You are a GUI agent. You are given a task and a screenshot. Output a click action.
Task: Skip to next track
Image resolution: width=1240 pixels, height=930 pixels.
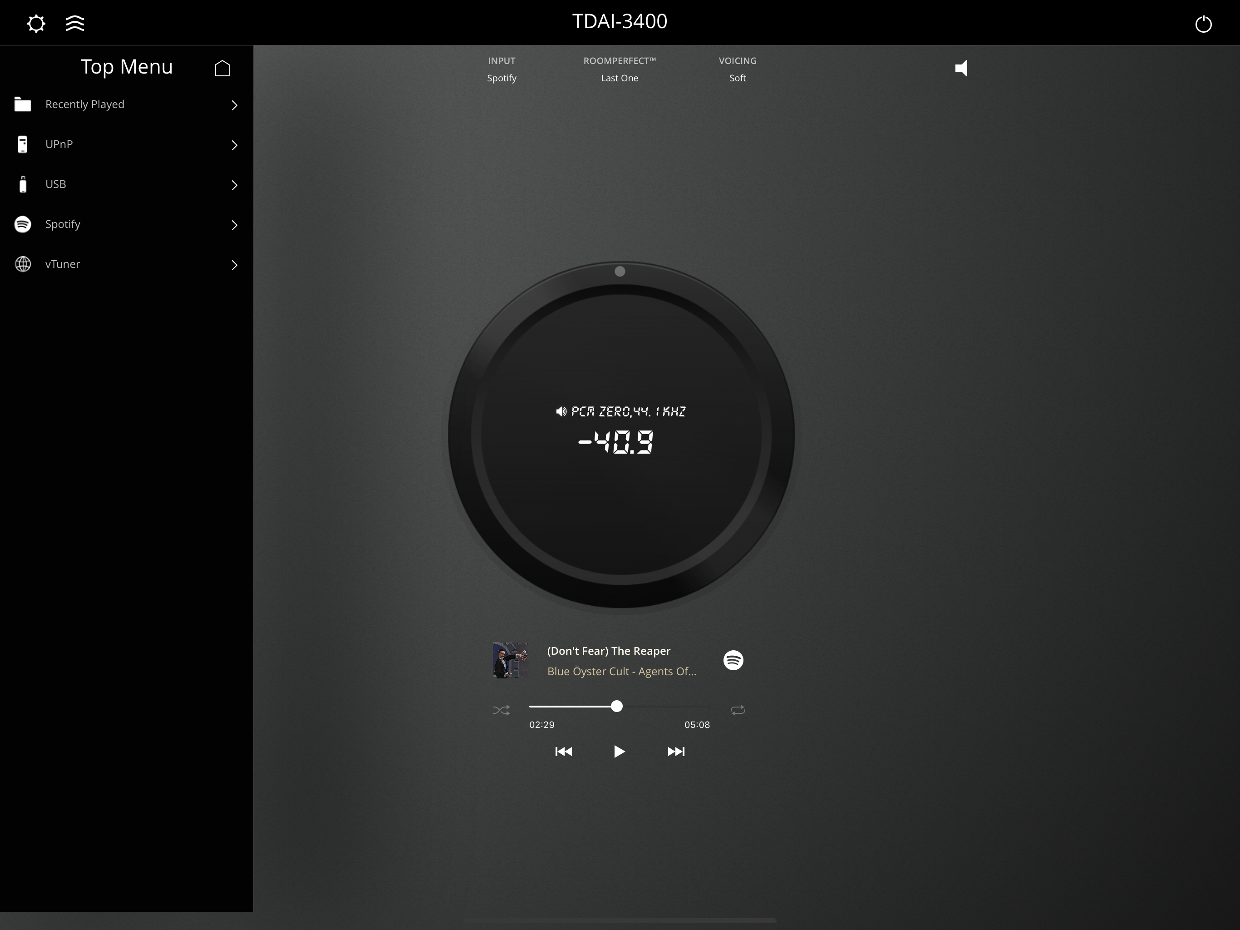coord(676,752)
